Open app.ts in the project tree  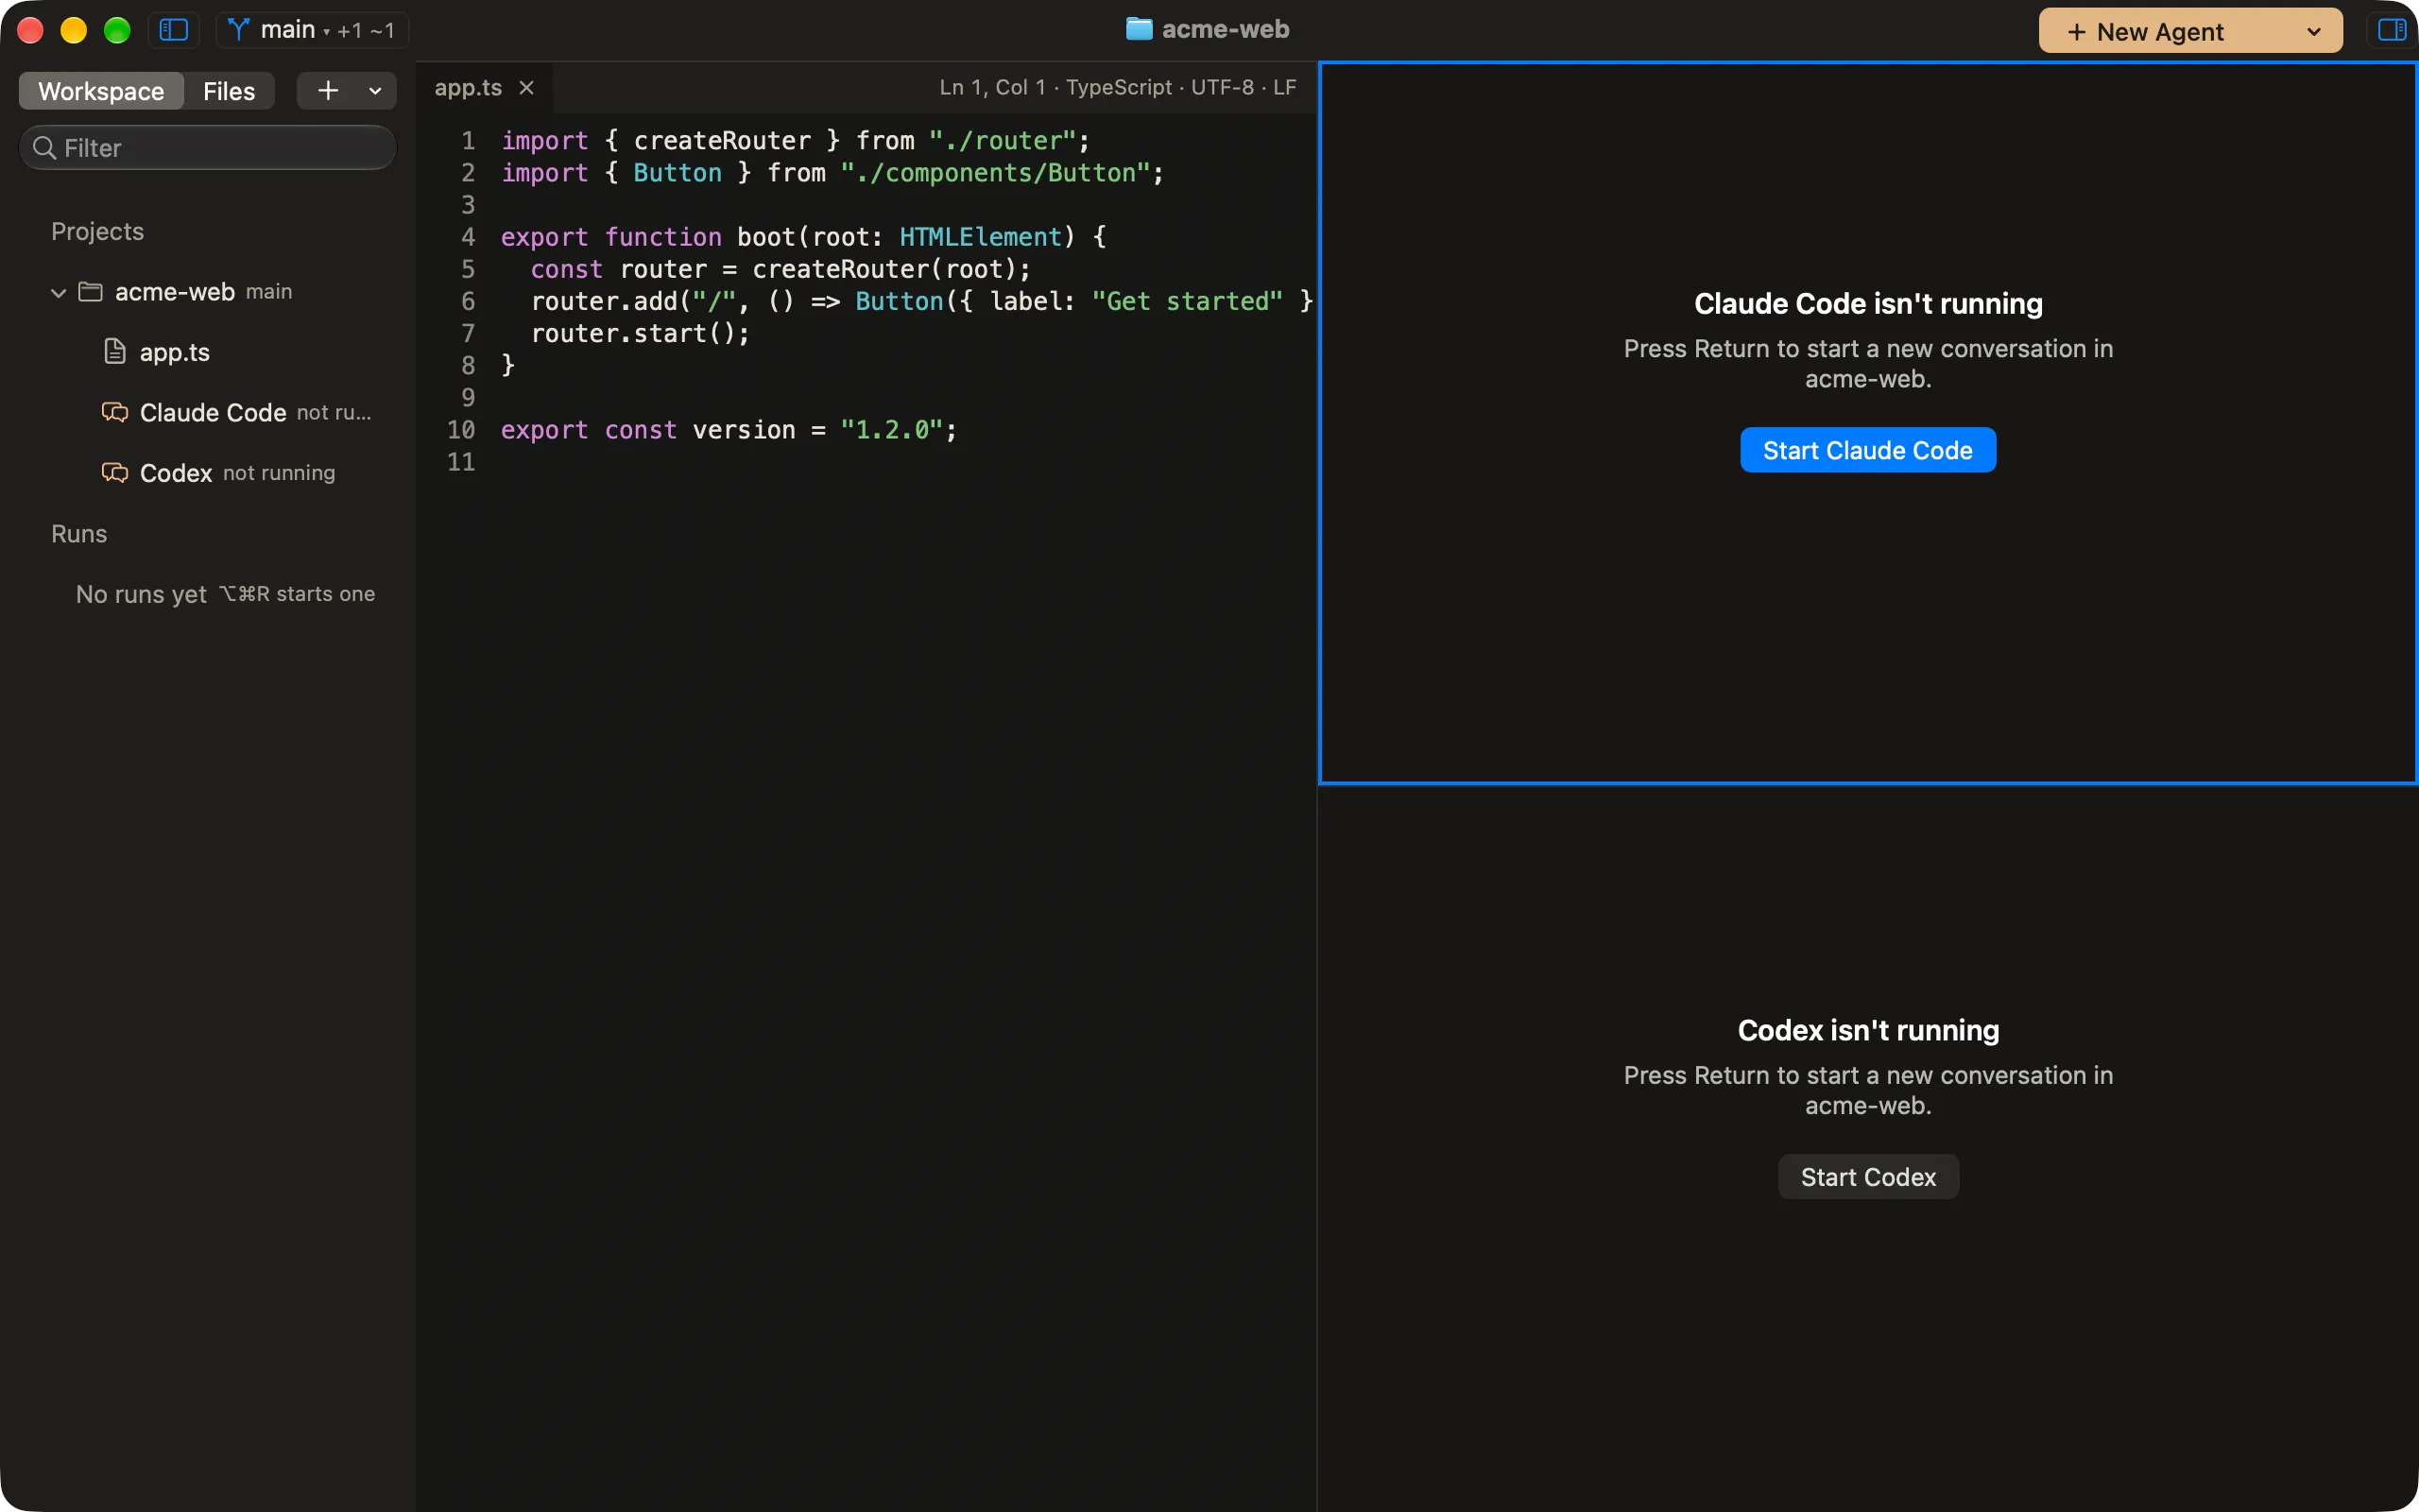(208, 352)
